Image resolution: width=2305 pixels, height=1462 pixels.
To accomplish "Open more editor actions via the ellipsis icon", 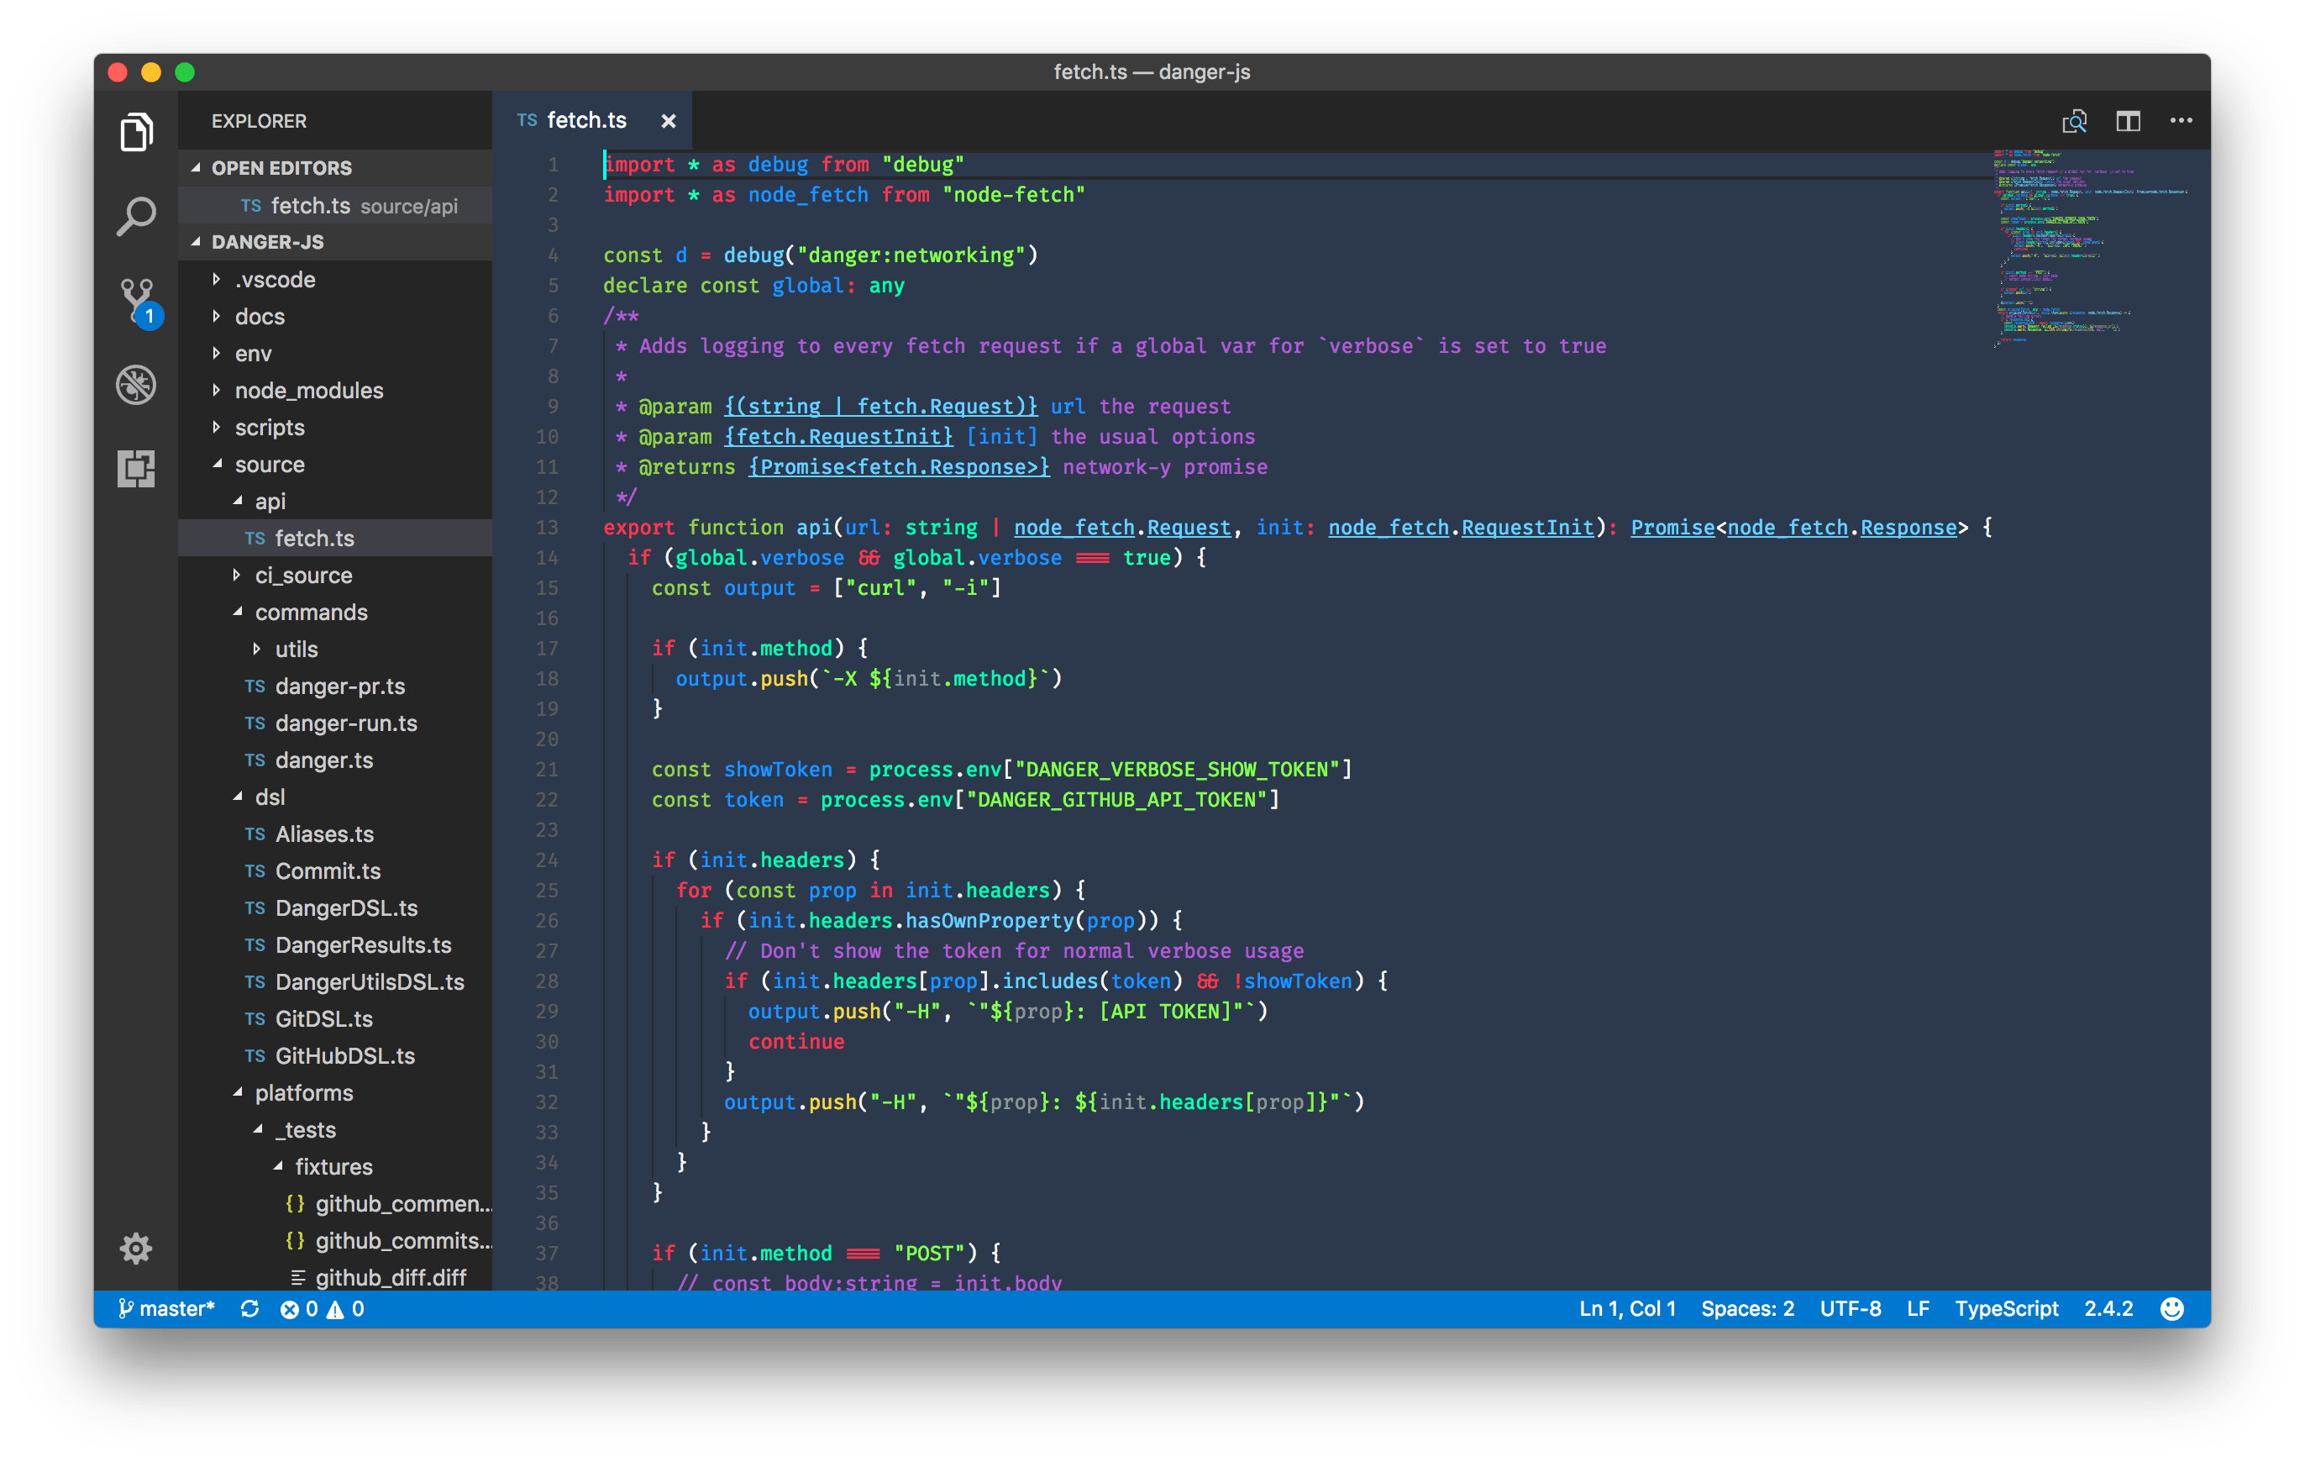I will point(2181,121).
